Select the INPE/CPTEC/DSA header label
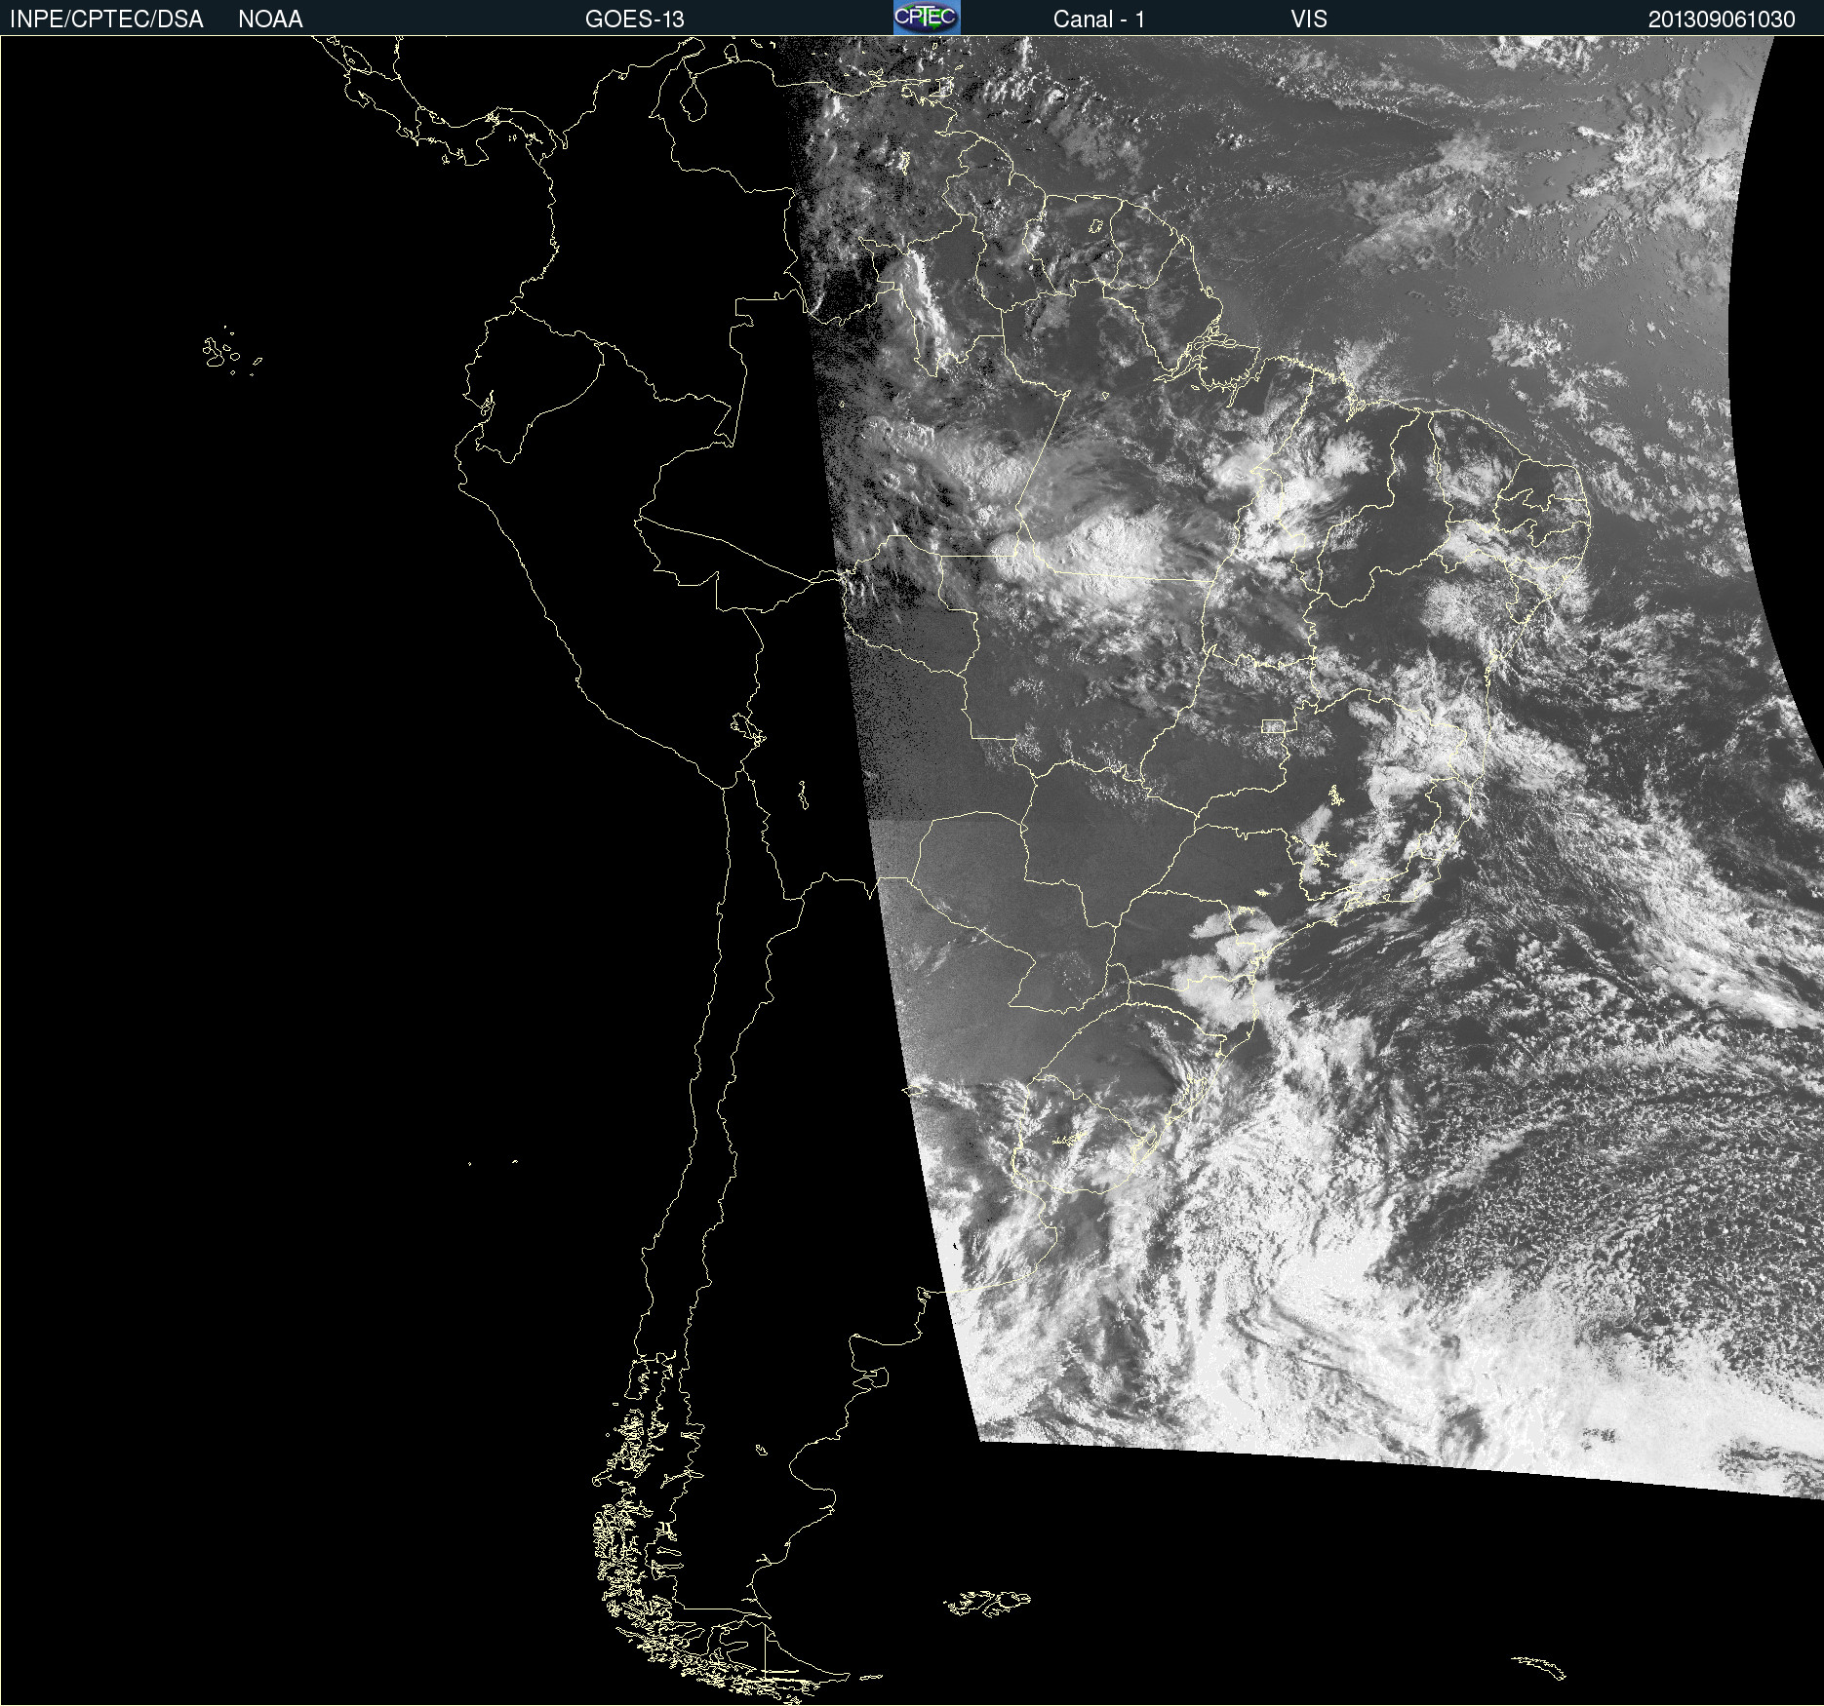 pos(106,19)
